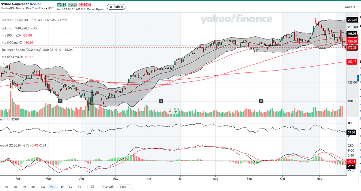Click the 191.01 price axis tag

[x=352, y=34]
